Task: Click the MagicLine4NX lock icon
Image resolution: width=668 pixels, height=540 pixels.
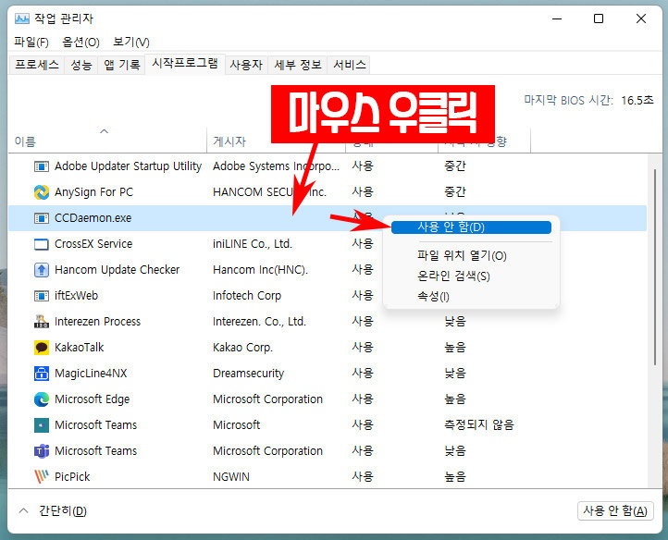Action: [x=42, y=374]
